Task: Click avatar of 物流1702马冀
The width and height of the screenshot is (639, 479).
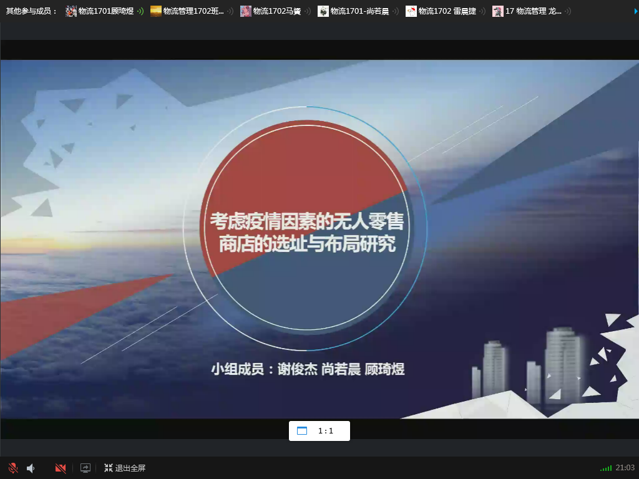Action: pyautogui.click(x=246, y=11)
